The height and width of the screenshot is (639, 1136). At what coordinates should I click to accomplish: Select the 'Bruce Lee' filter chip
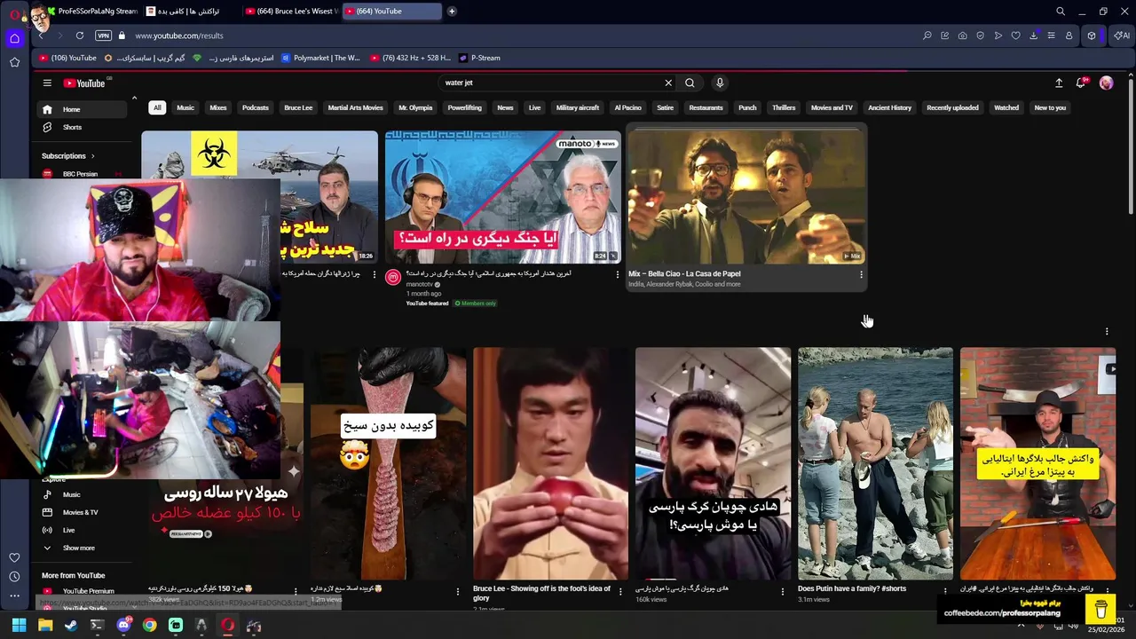pyautogui.click(x=298, y=107)
